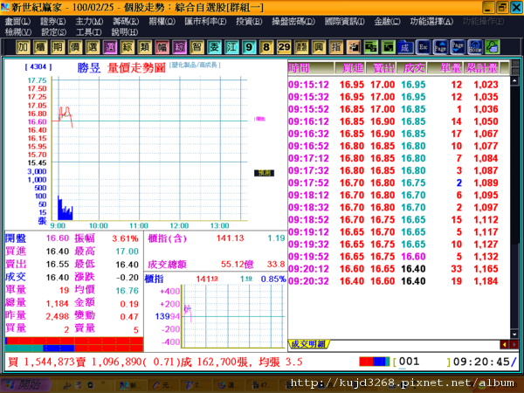Select the 成交明細 tab

coord(308,344)
